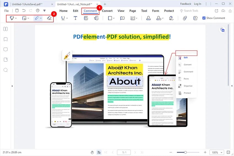This screenshot has height=156, width=234.
Task: Open the Stamp tool
Action: [x=148, y=18]
